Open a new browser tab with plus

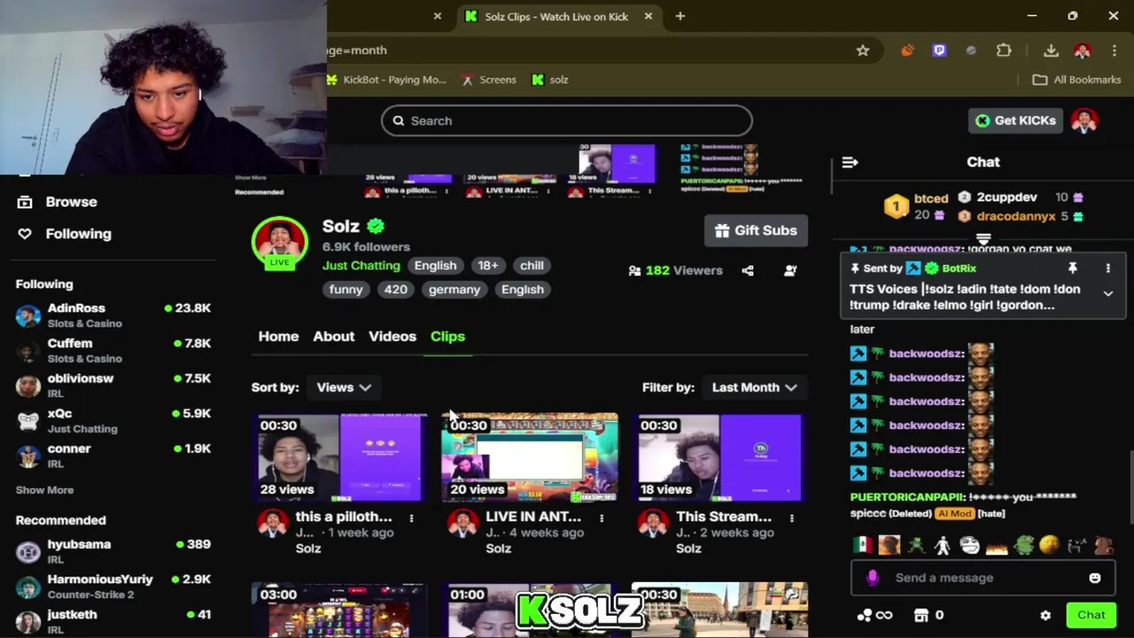[680, 16]
